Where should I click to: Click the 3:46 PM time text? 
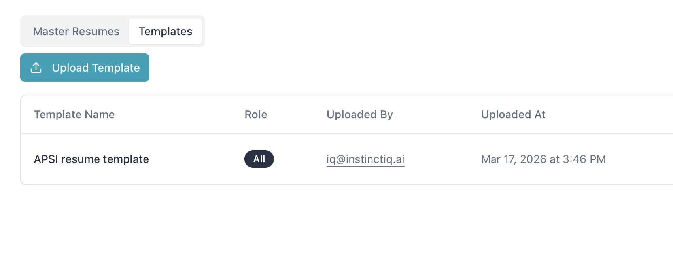(584, 159)
